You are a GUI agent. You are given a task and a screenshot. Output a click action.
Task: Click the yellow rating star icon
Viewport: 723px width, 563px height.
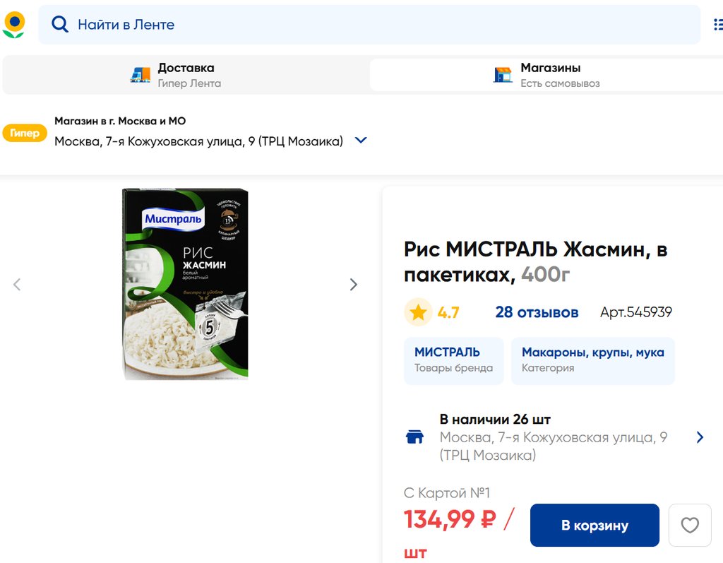(418, 312)
